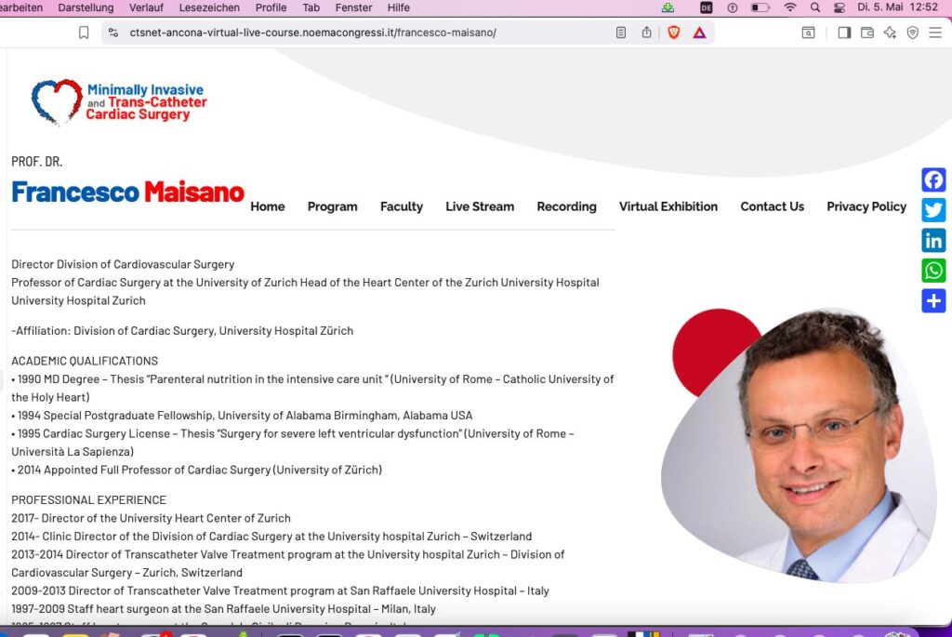Open the browser hamburger menu
Screen dimensions: 952x637
[x=935, y=33]
